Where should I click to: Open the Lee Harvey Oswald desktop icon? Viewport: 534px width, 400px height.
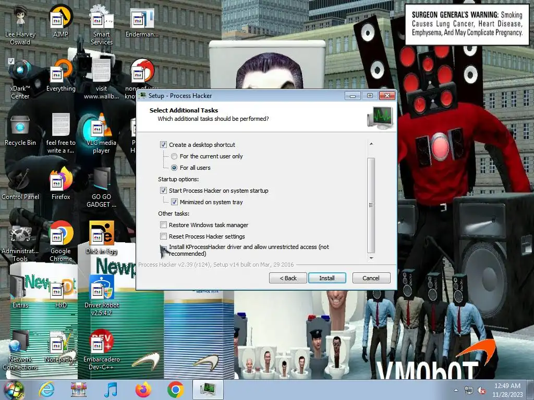(x=20, y=24)
